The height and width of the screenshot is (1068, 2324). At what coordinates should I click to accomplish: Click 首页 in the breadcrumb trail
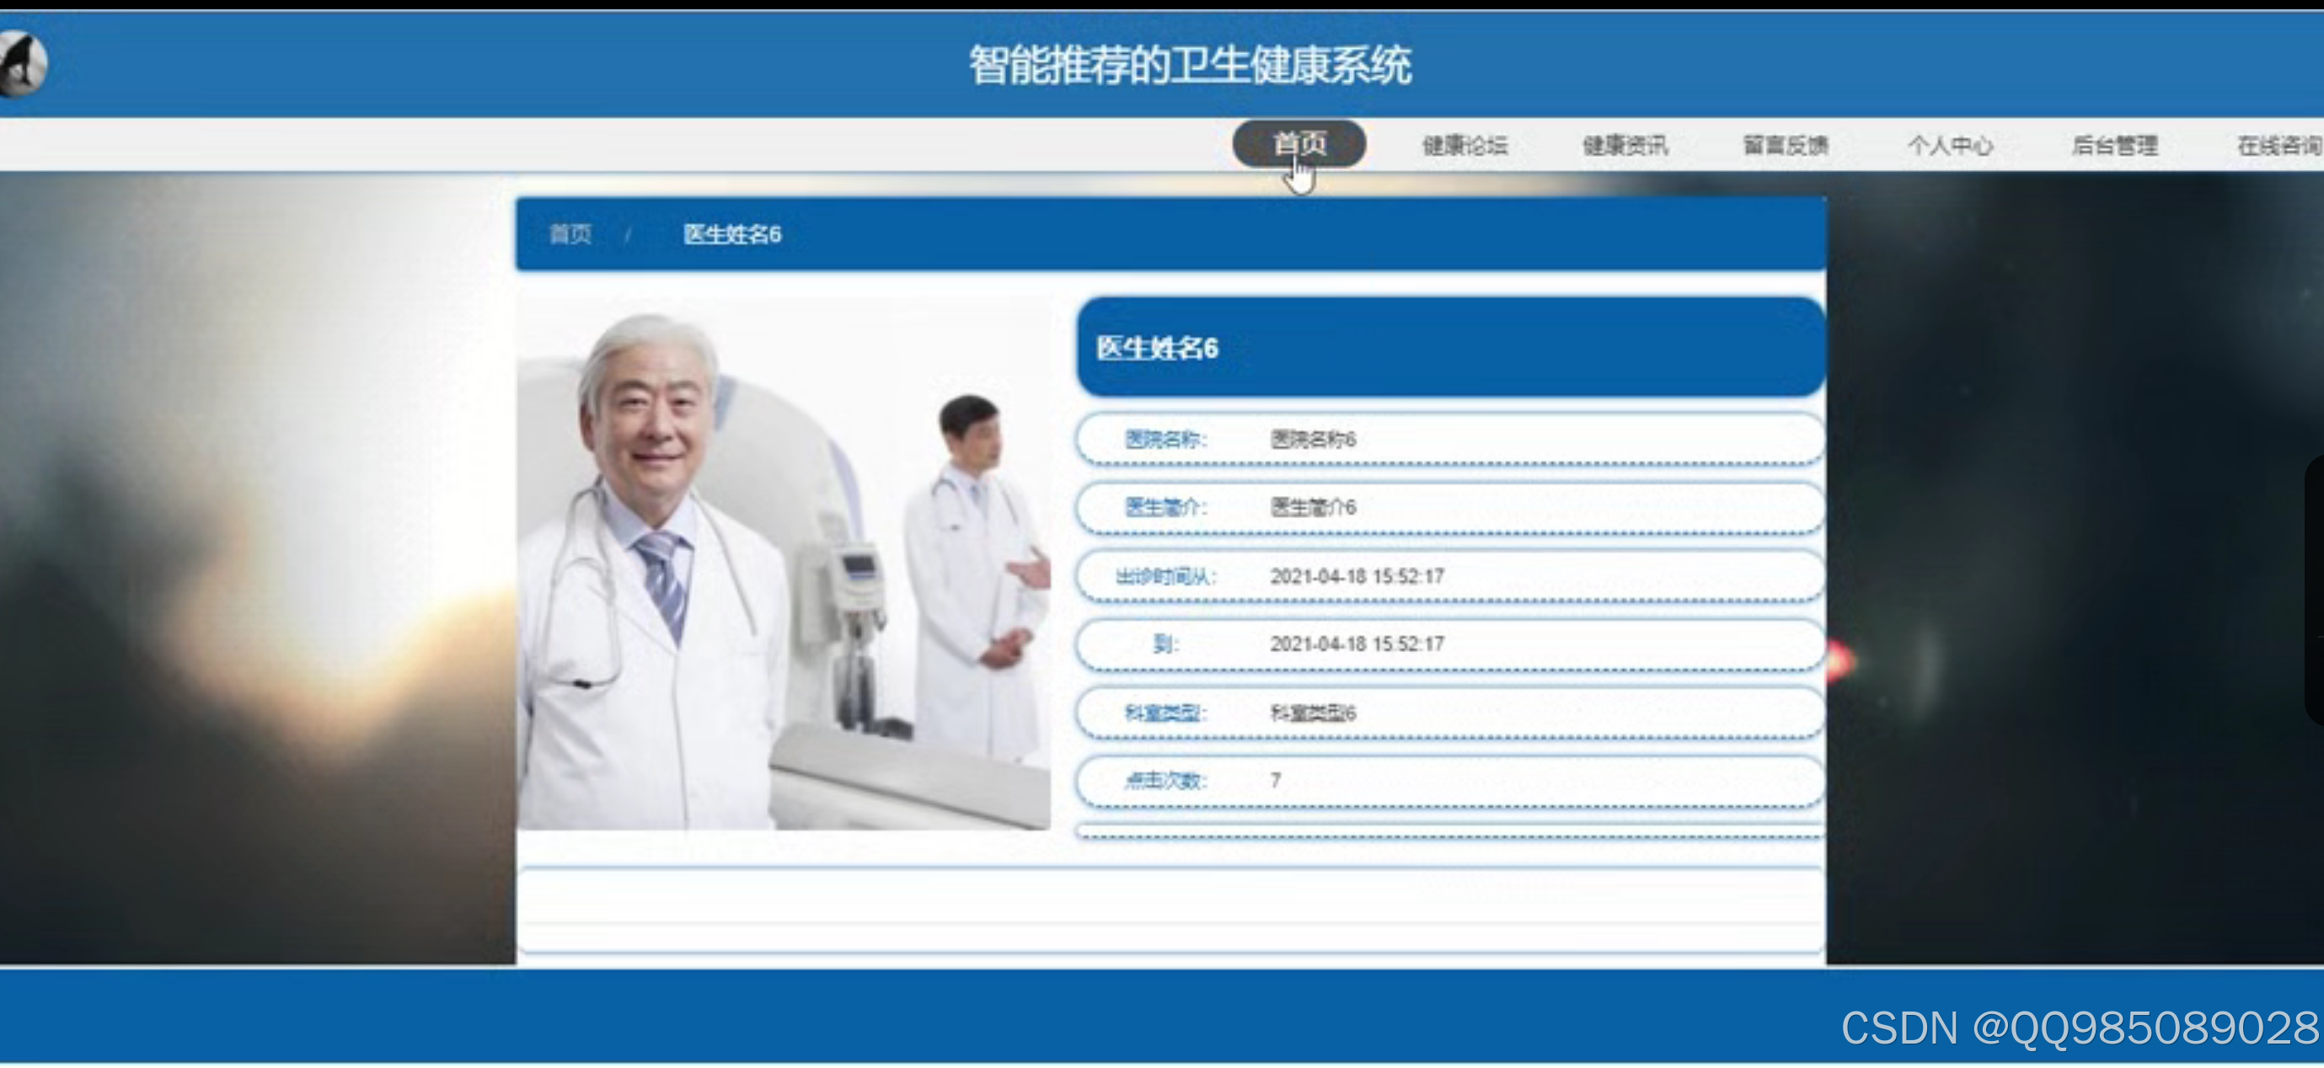point(570,232)
